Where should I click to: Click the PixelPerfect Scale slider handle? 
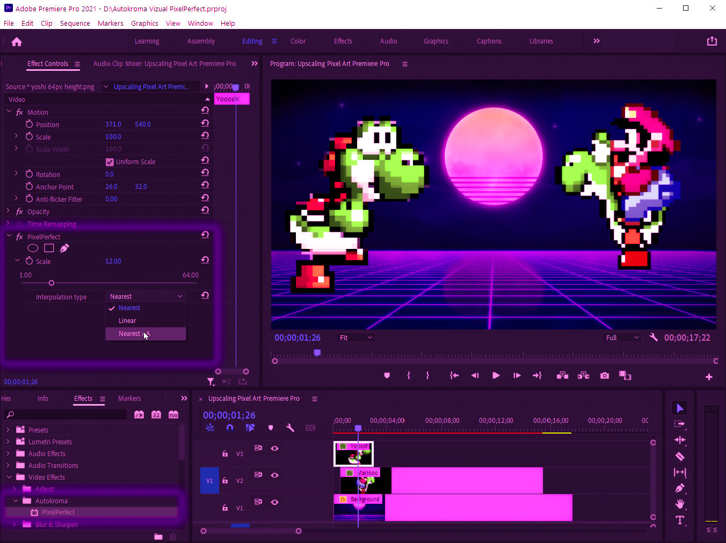point(52,283)
